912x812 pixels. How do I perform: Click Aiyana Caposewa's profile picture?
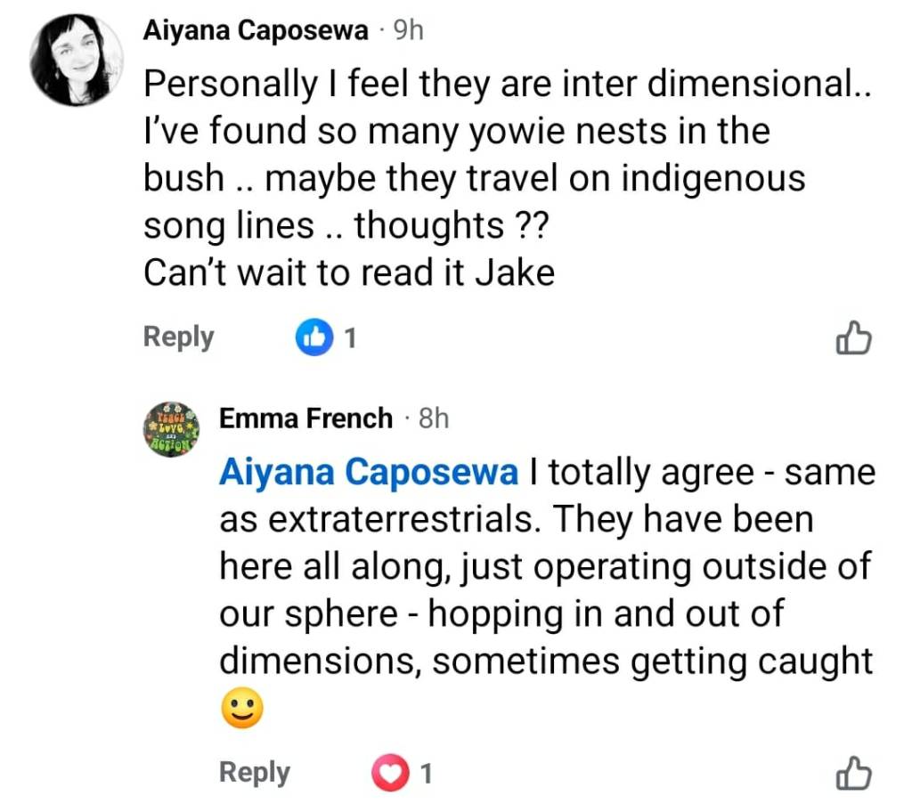pos(76,60)
